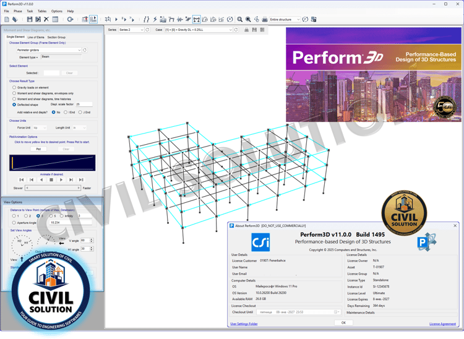Click the Selected element input field
This screenshot has height=339, width=464.
(51, 73)
